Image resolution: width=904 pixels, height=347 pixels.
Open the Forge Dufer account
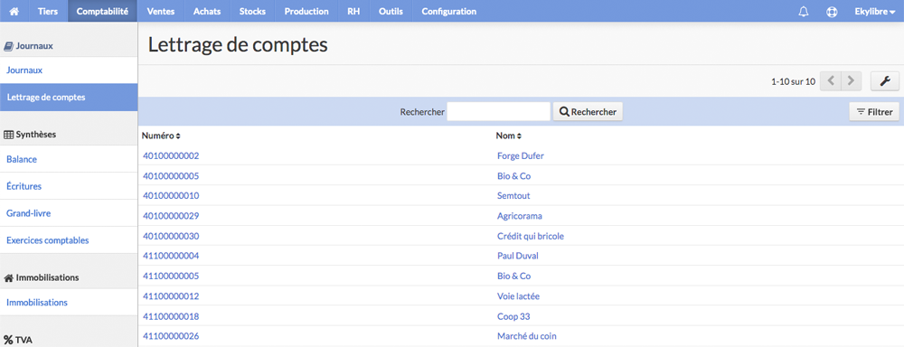[x=520, y=155]
